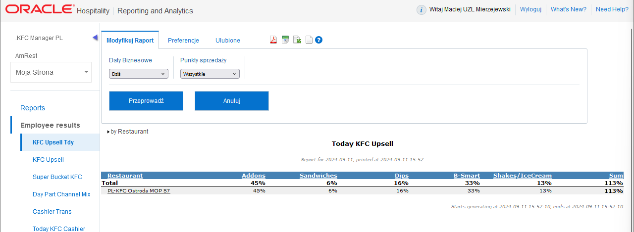The height and width of the screenshot is (232, 634).
Task: Click the Wyloguj link
Action: pyautogui.click(x=530, y=9)
